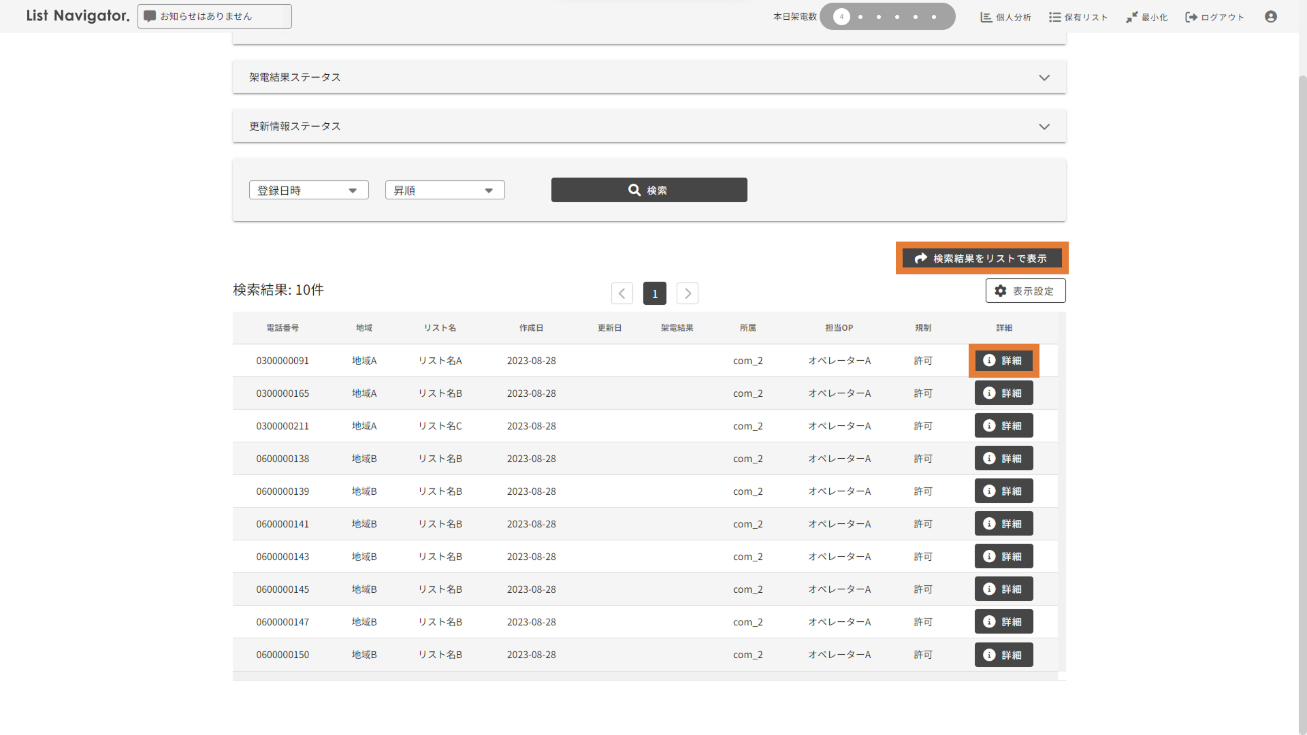
Task: Open 詳細 for phone number 0300000091
Action: tap(1003, 361)
